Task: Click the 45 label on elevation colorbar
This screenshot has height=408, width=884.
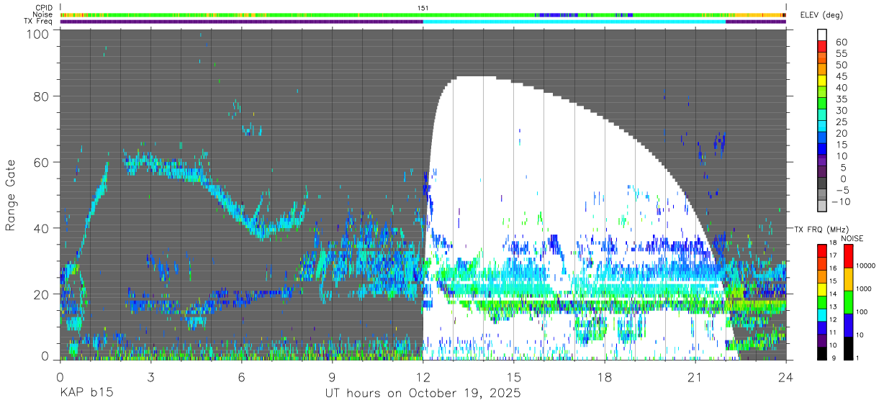Action: pyautogui.click(x=841, y=76)
